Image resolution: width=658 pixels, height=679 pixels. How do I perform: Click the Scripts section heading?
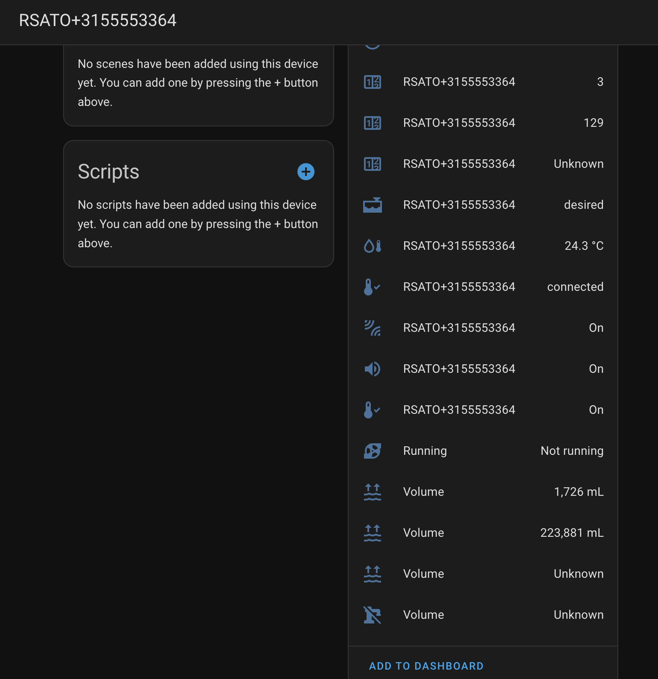[x=108, y=172]
